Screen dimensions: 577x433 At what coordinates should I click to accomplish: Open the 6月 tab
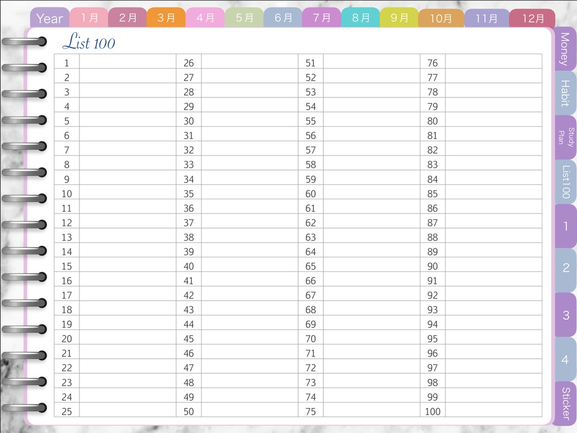pyautogui.click(x=283, y=17)
